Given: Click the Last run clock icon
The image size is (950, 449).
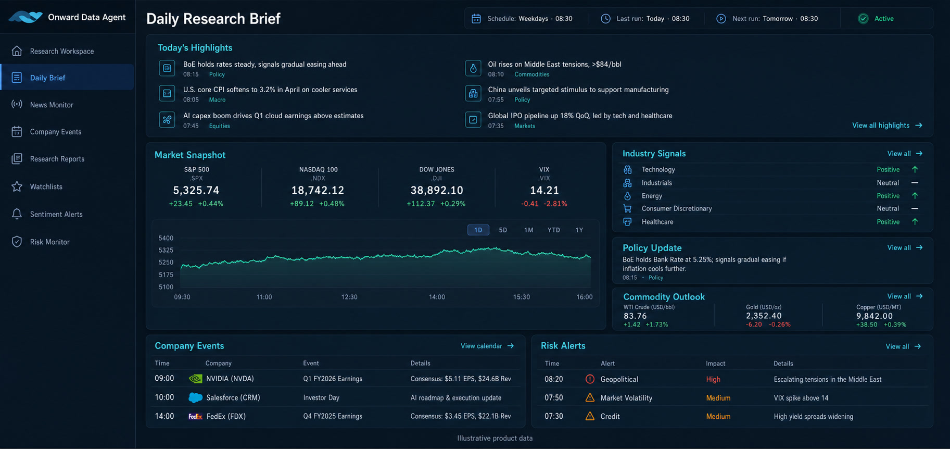Looking at the screenshot, I should pyautogui.click(x=605, y=19).
